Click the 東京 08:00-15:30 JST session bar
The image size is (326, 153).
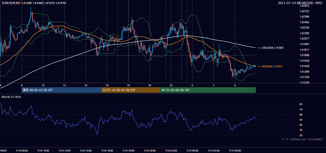(x=61, y=90)
